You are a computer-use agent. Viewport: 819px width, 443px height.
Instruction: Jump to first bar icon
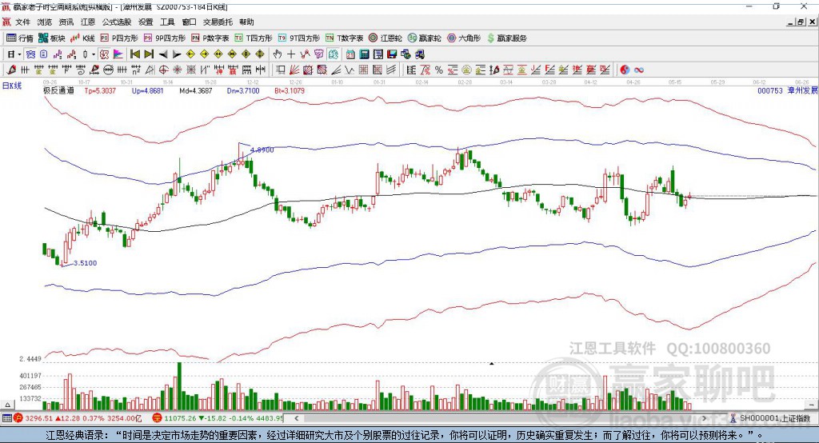coord(134,54)
